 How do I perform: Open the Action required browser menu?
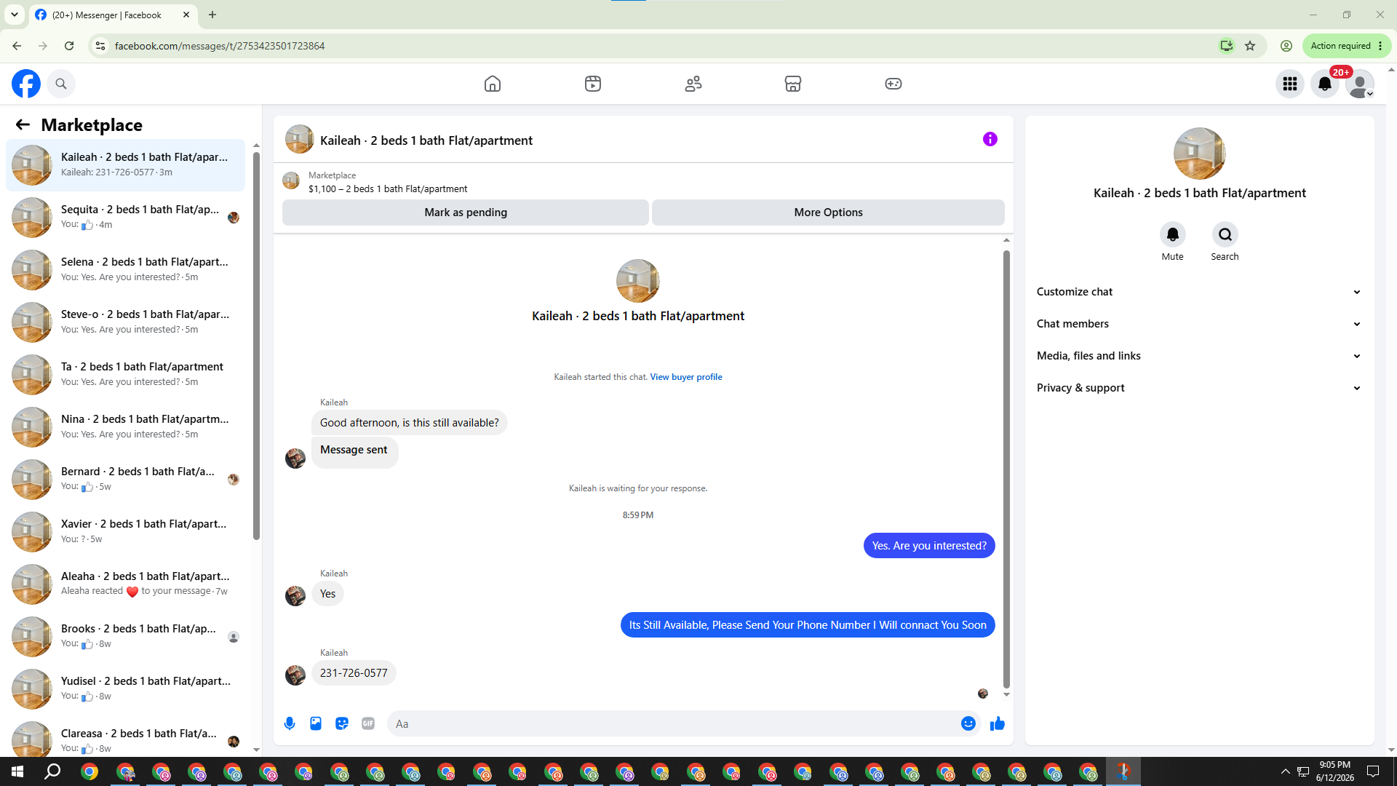coord(1347,46)
